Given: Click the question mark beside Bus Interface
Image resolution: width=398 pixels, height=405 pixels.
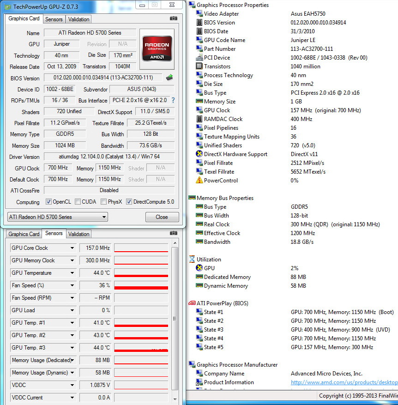Looking at the screenshot, I should (173, 100).
